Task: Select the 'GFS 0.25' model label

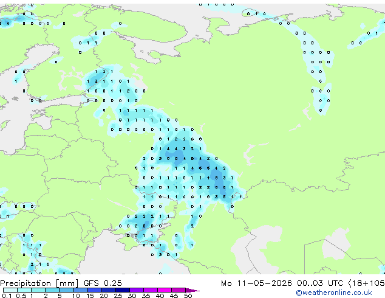Action: (103, 283)
